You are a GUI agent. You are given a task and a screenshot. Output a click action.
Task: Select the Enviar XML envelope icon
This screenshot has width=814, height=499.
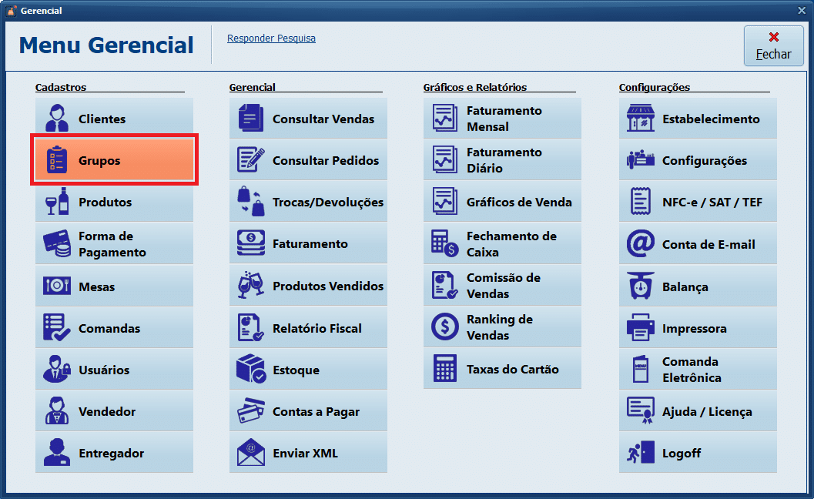click(x=251, y=453)
